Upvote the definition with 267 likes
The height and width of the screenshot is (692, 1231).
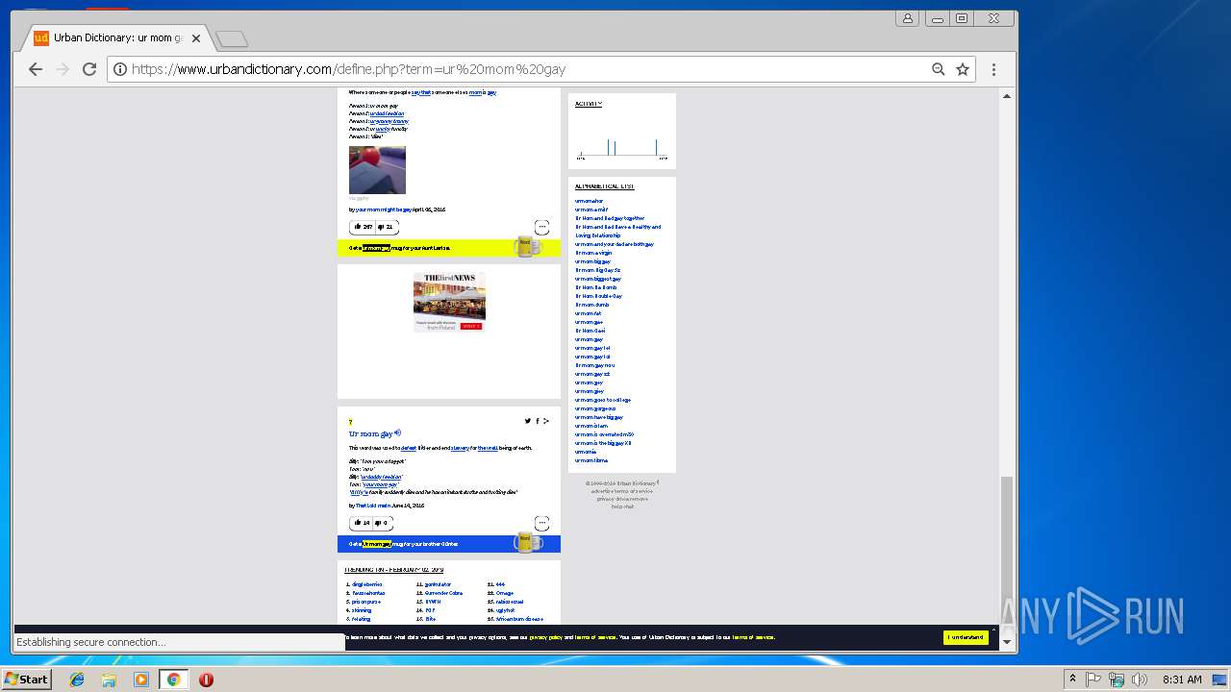(363, 227)
